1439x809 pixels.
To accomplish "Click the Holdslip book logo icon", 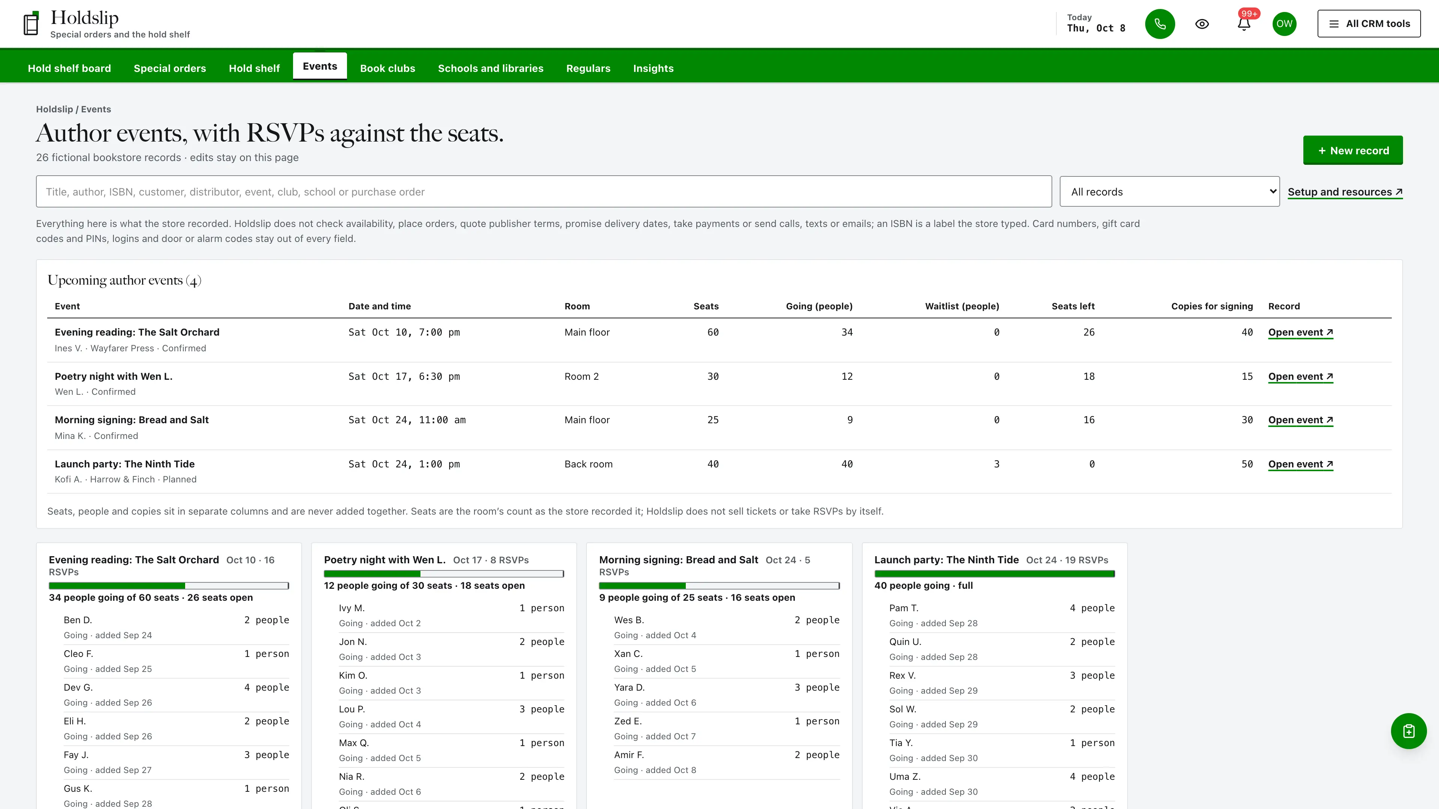I will (x=31, y=24).
